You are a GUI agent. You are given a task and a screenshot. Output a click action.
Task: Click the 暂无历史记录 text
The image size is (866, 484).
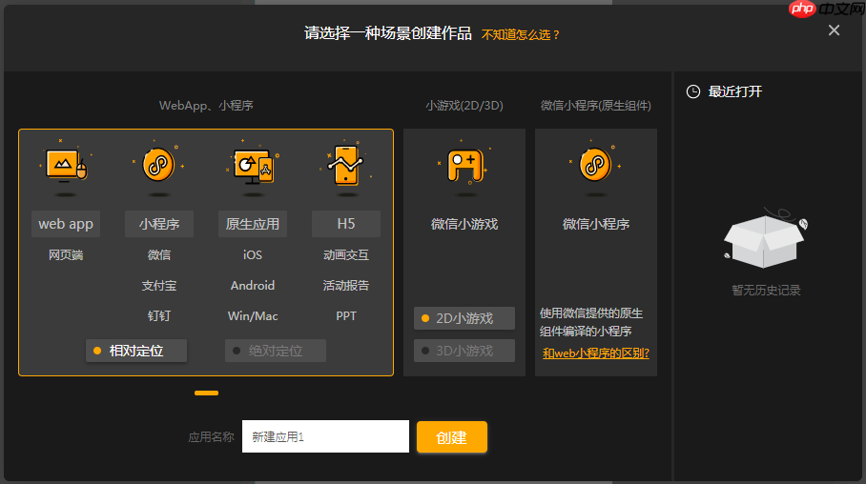tap(766, 291)
